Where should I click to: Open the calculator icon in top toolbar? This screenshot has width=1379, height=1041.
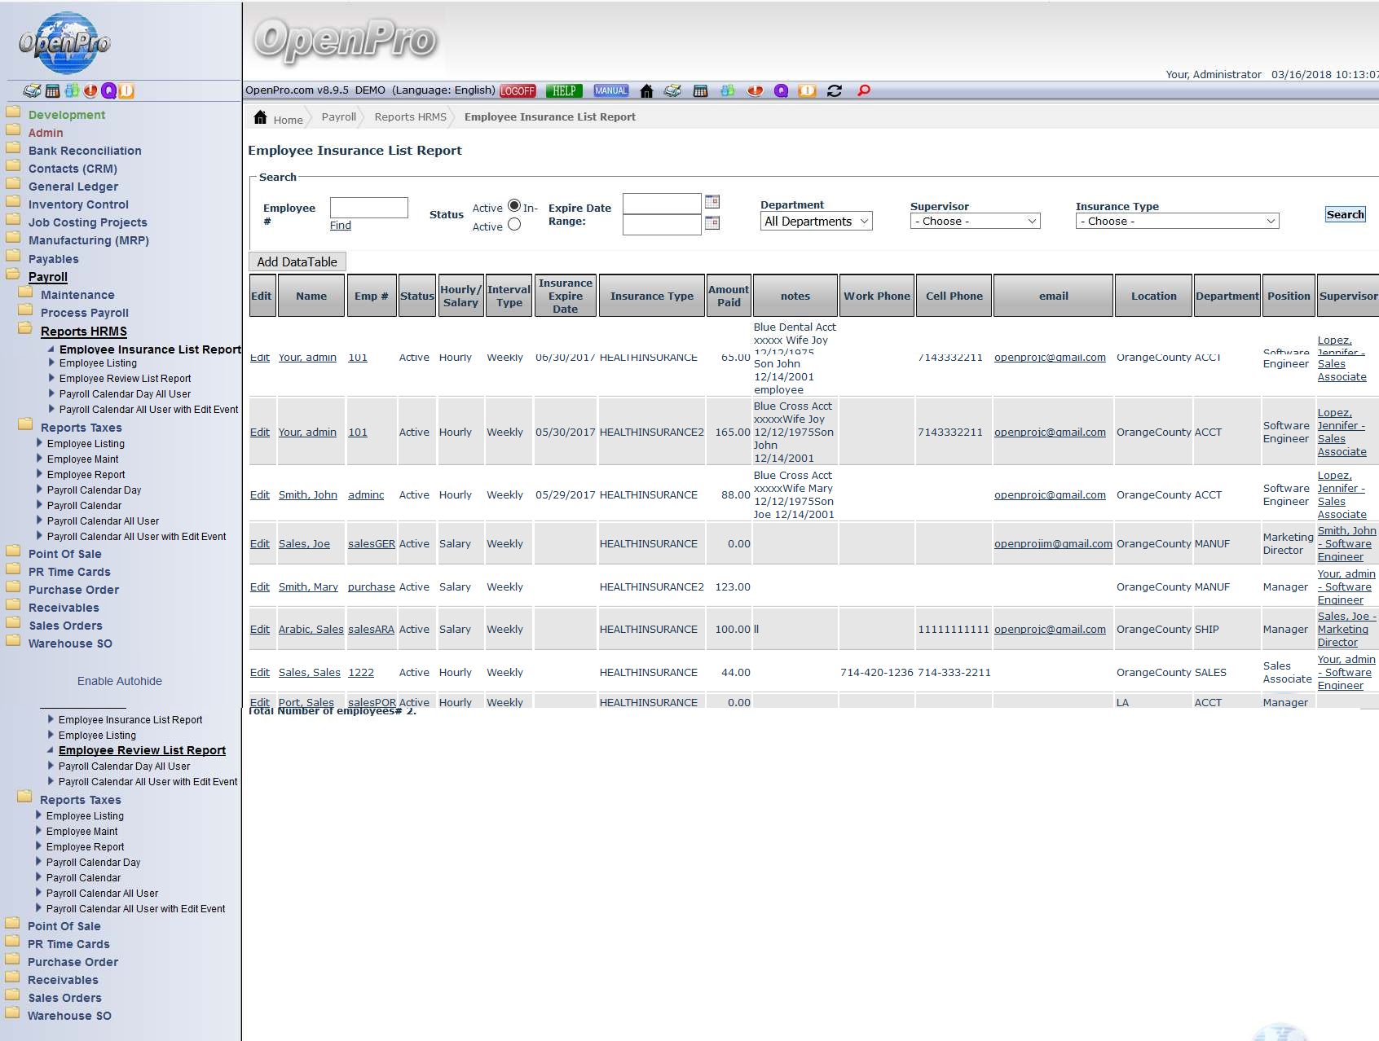coord(700,91)
